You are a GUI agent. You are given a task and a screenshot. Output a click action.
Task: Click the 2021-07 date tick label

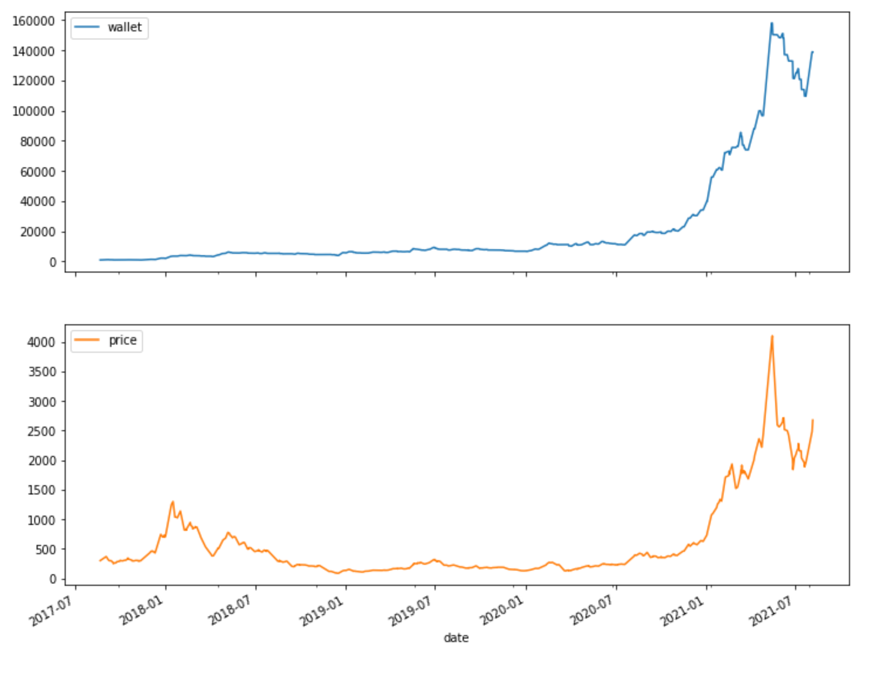(771, 610)
